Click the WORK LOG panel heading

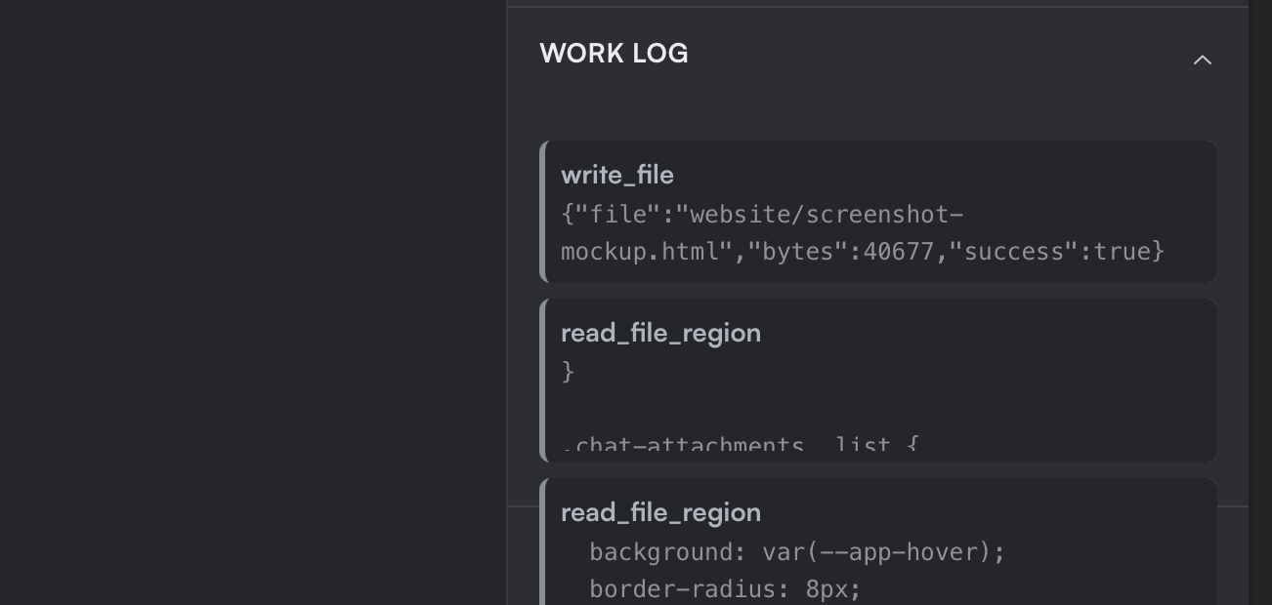[x=614, y=54]
